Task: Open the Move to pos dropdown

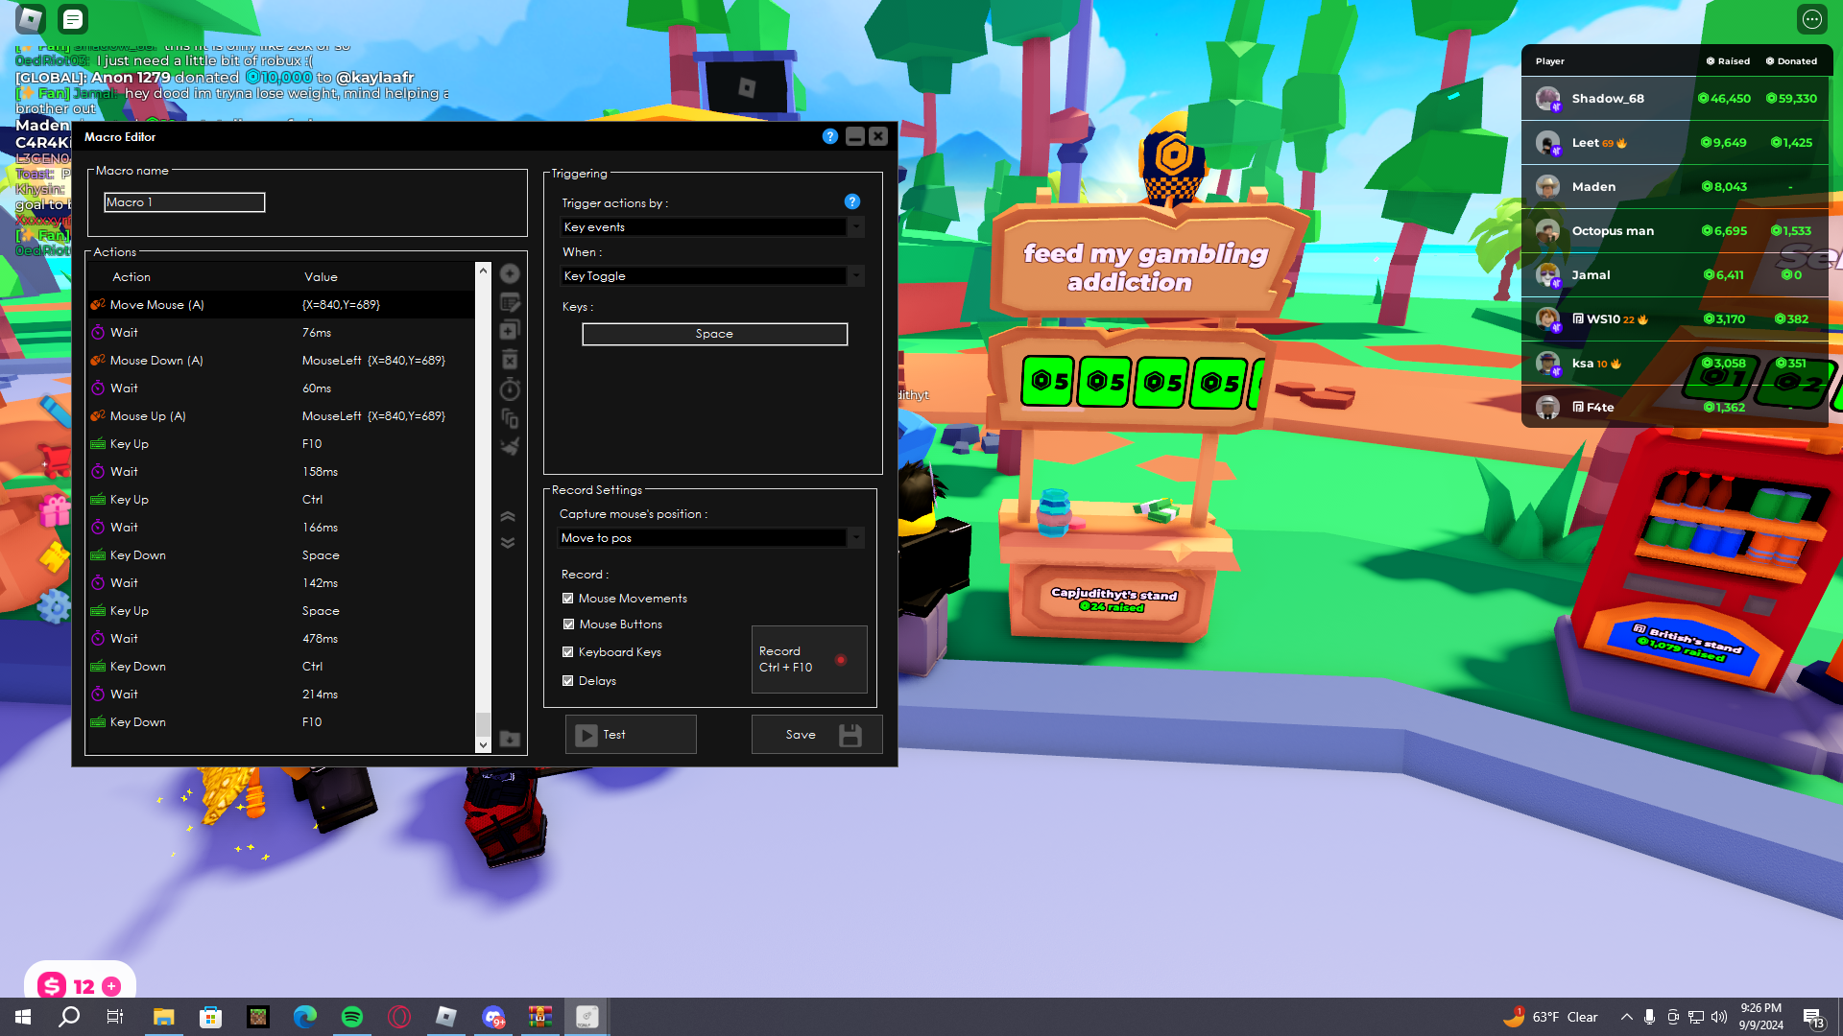Action: tap(855, 538)
